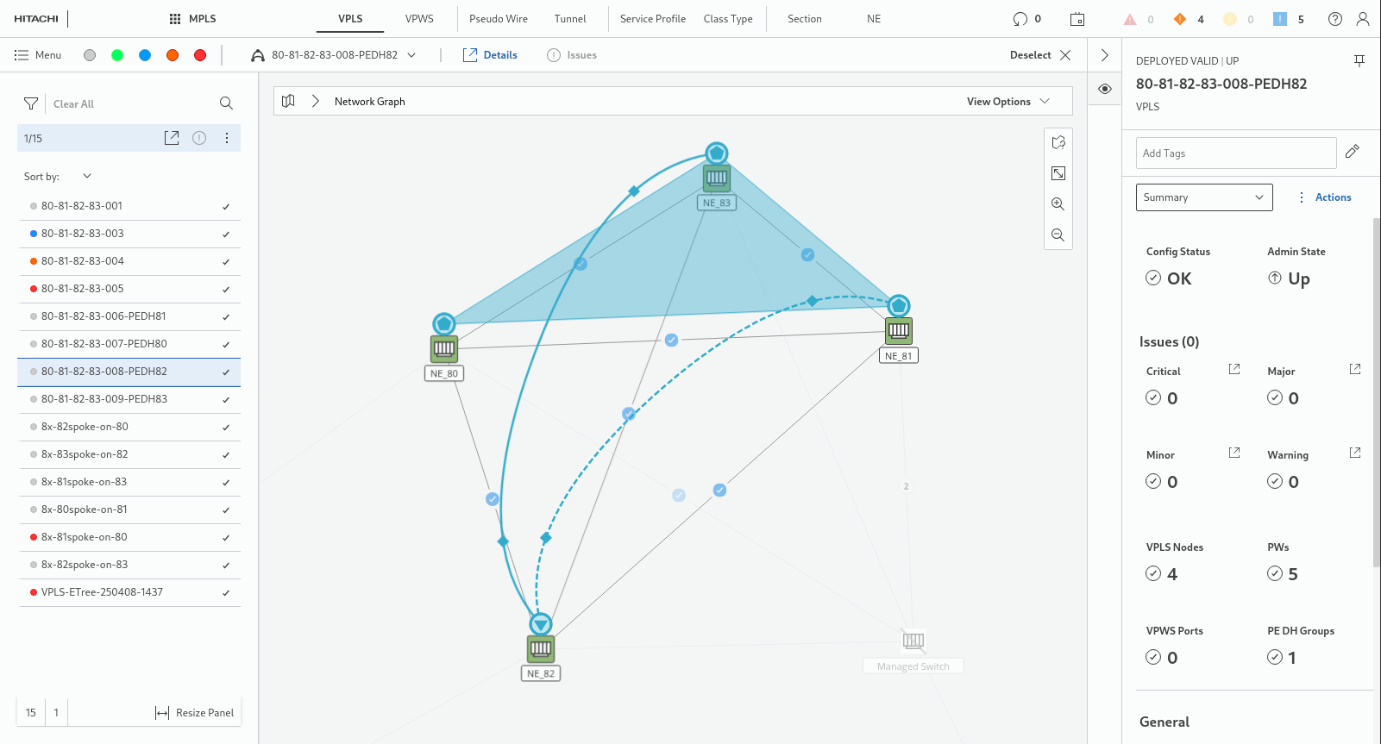Open the filter funnel icon
Screen dimensions: 1381x744
[x=31, y=103]
